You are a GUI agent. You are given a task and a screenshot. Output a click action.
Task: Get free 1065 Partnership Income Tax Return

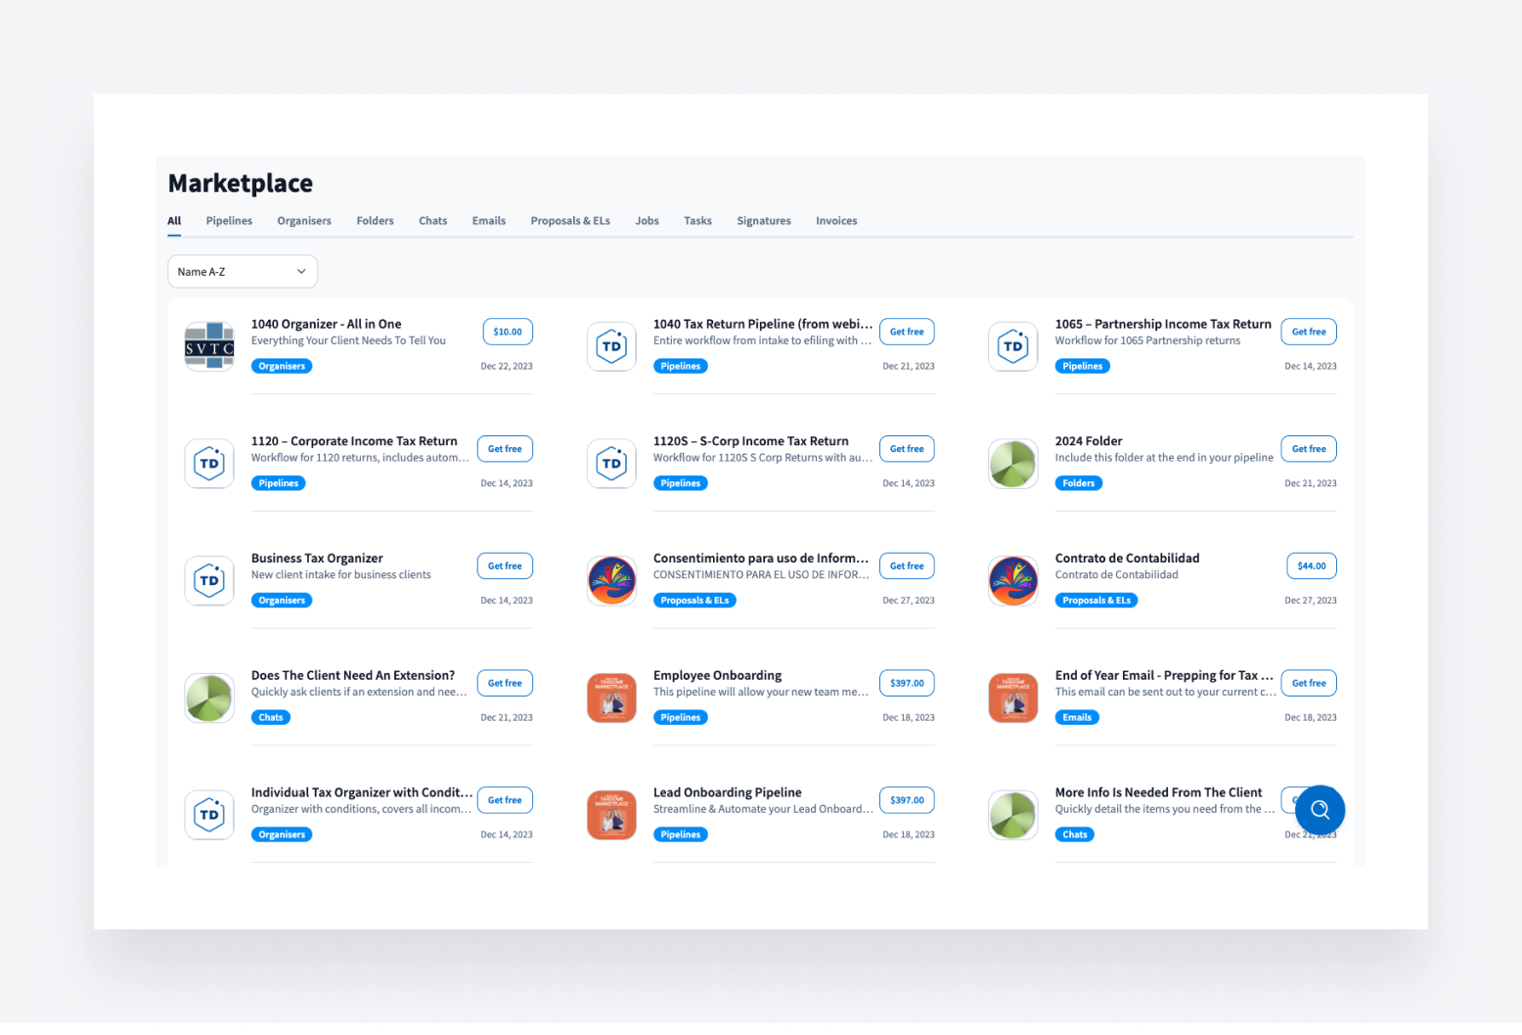pos(1309,331)
